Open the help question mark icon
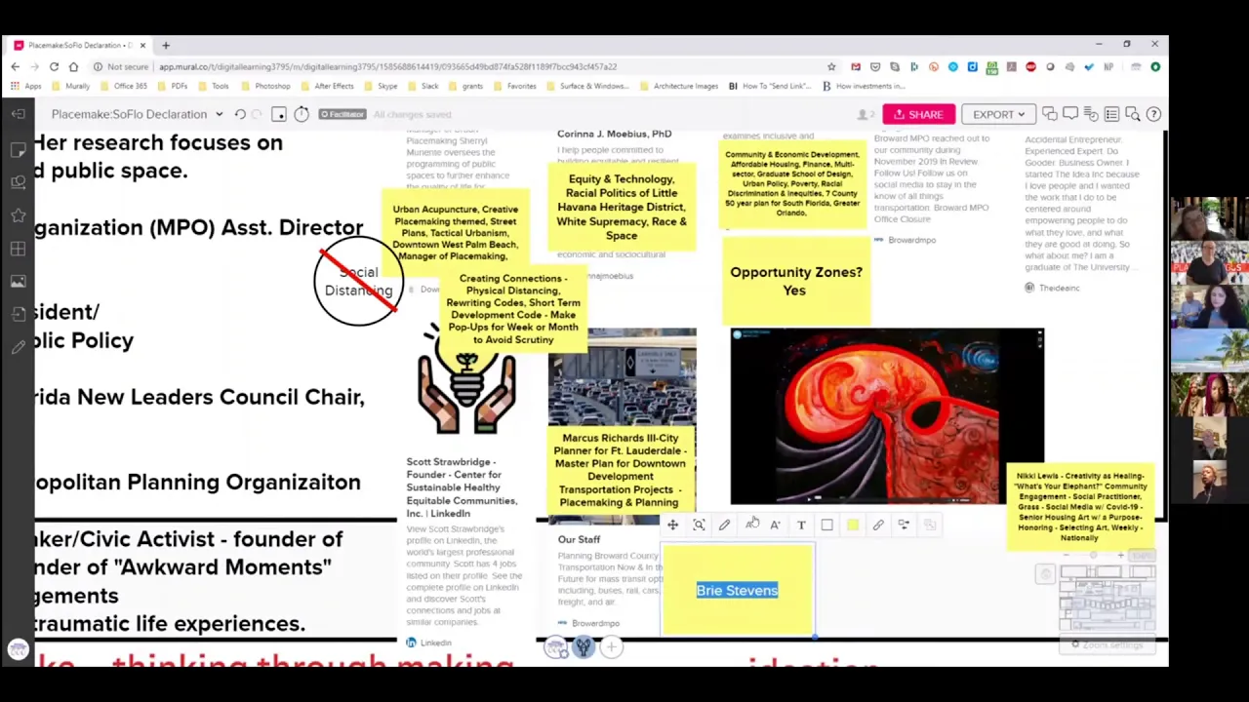 point(1153,114)
